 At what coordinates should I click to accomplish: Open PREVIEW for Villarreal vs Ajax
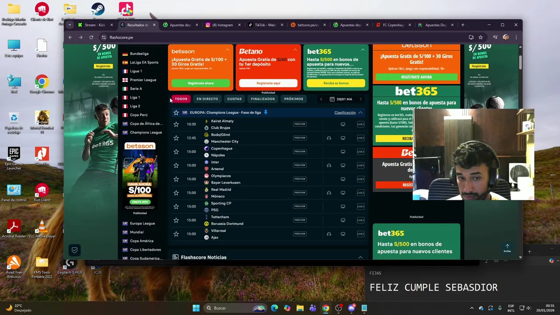pyautogui.click(x=300, y=234)
